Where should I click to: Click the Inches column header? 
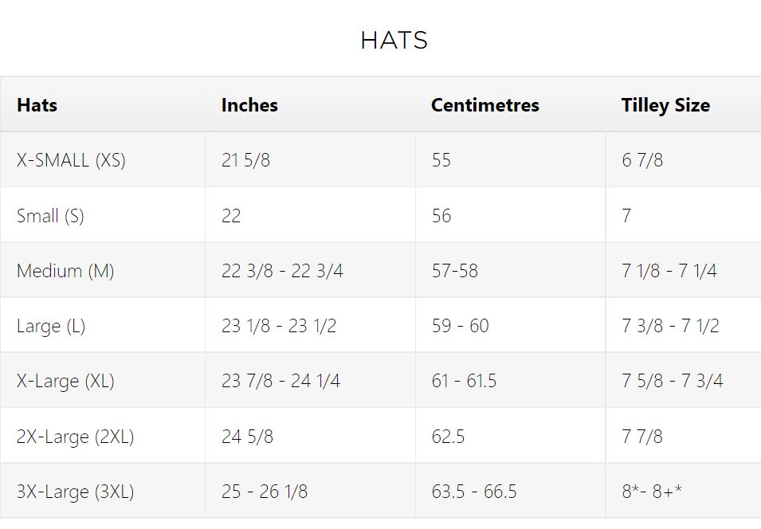(249, 105)
